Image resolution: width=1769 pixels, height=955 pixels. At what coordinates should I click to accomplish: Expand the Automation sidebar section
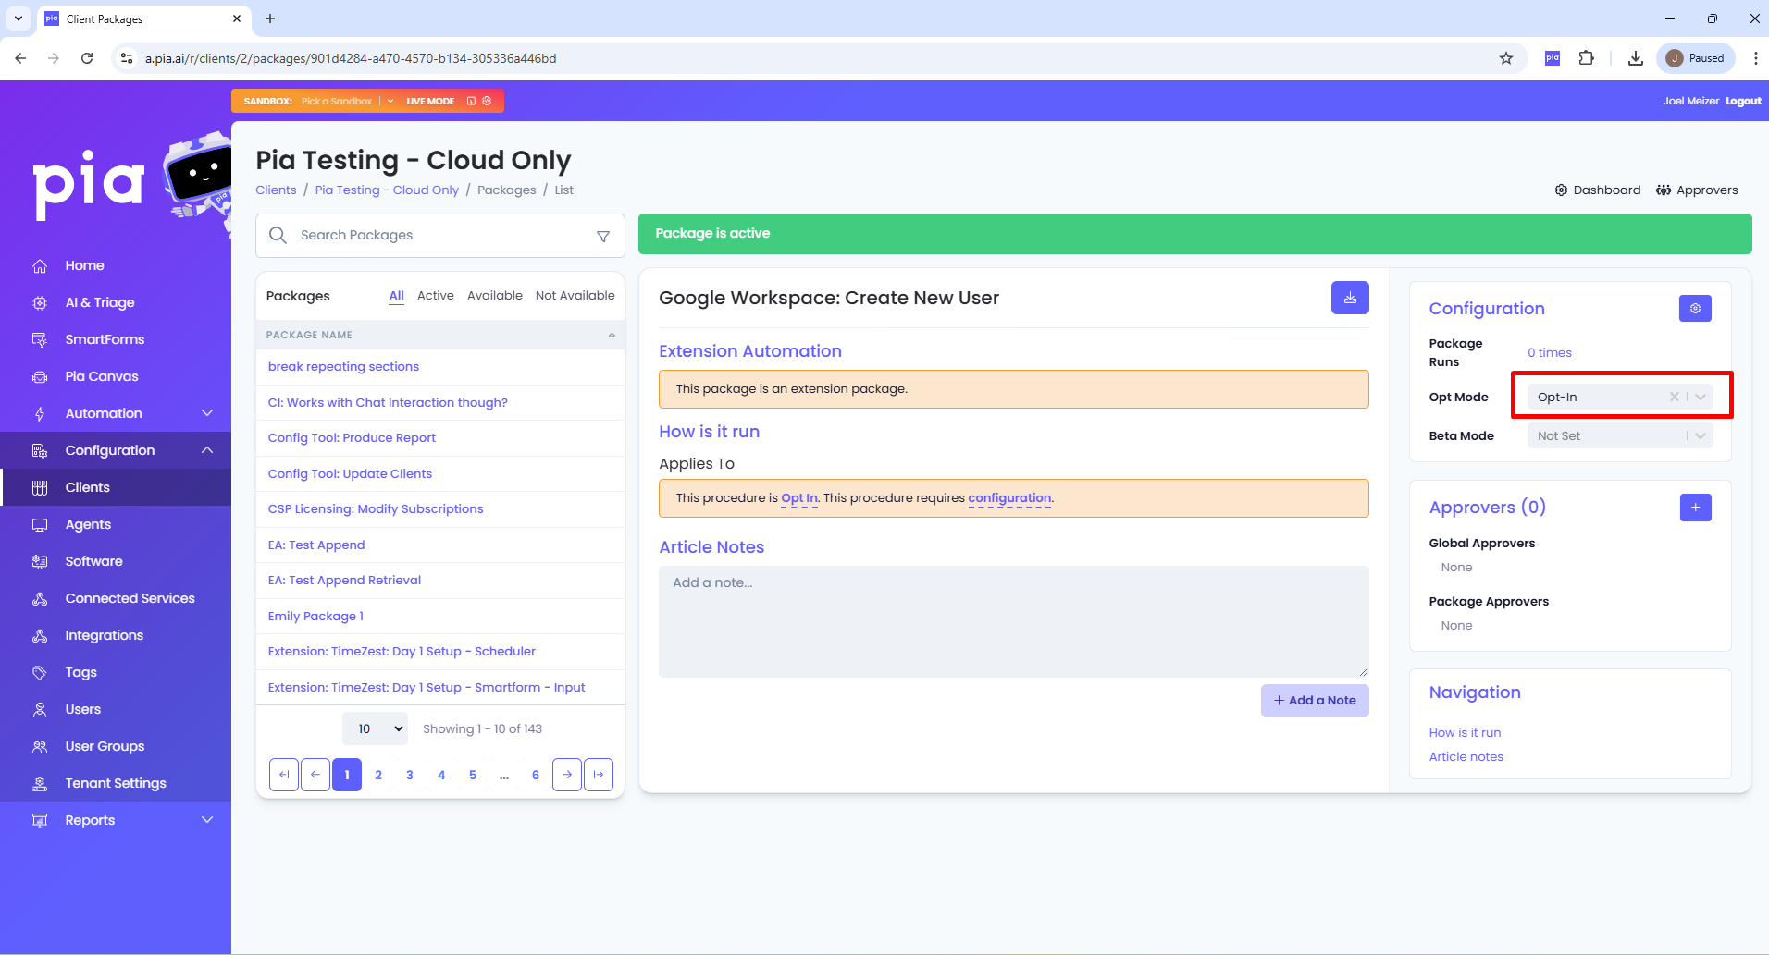pos(207,413)
